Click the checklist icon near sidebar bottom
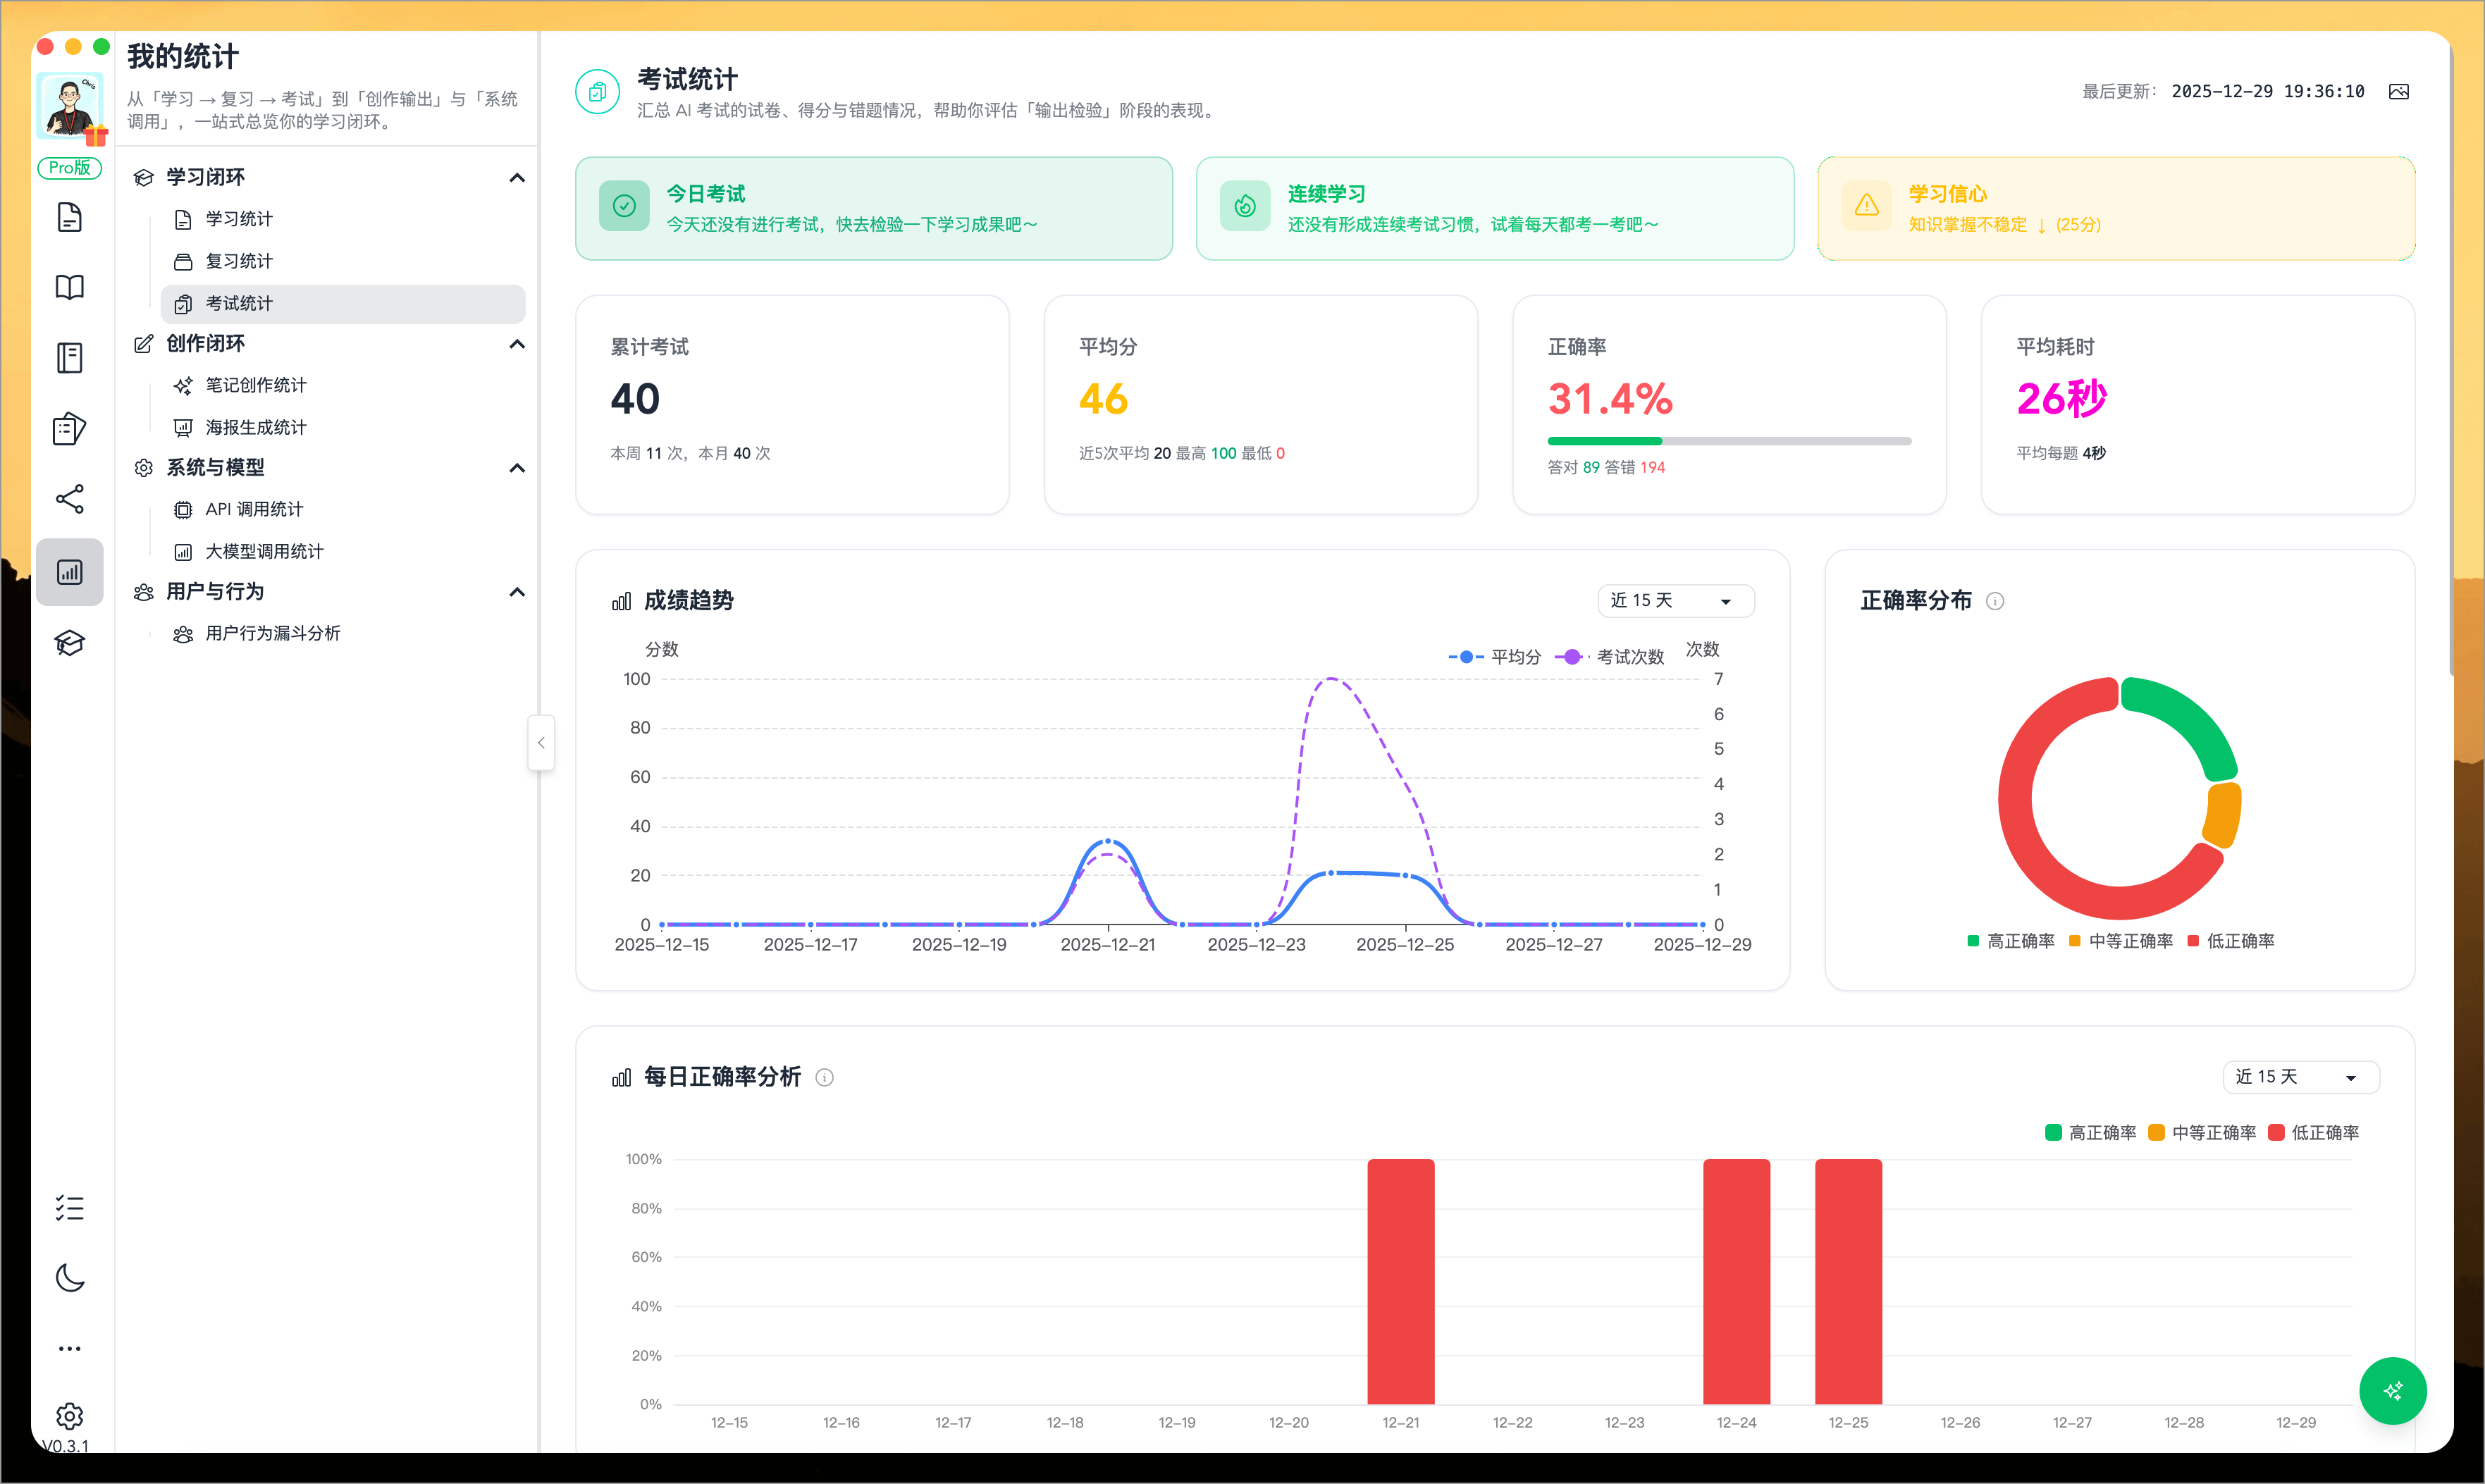The image size is (2485, 1484). pyautogui.click(x=69, y=1208)
